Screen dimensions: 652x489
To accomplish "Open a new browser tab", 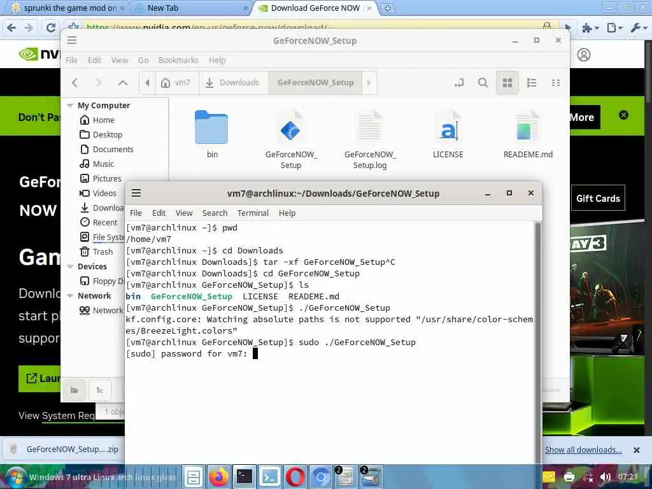I will point(387,8).
